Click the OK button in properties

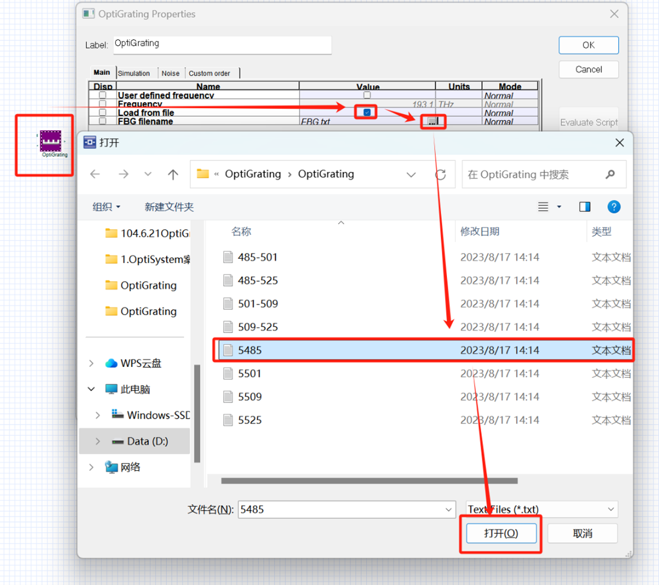pyautogui.click(x=588, y=45)
